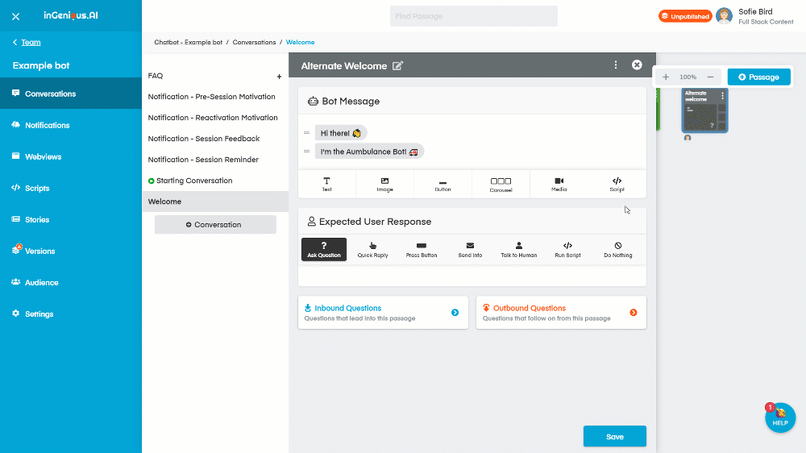Zoom out with the minus icon

click(x=710, y=77)
